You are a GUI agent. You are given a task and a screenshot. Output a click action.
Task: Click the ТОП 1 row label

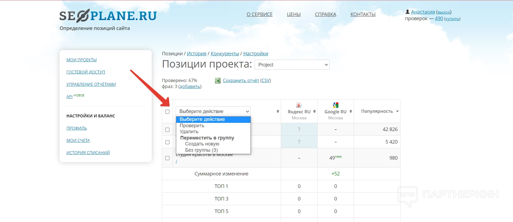(x=221, y=186)
